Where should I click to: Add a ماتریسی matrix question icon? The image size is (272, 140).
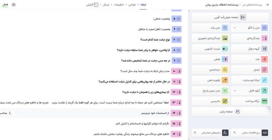point(225,101)
